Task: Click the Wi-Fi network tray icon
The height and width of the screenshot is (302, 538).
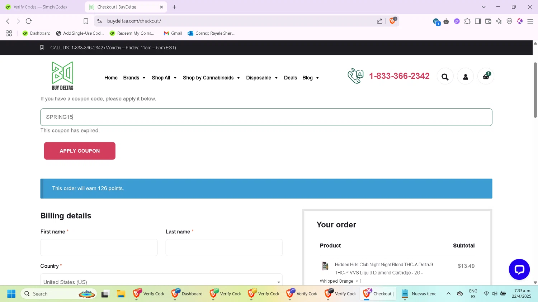Action: [486, 294]
